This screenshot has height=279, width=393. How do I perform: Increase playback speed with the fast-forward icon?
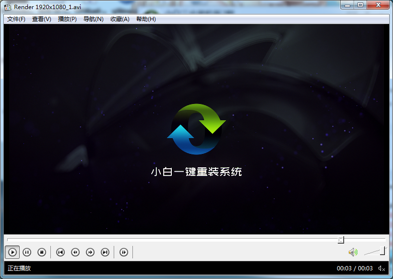pos(90,252)
